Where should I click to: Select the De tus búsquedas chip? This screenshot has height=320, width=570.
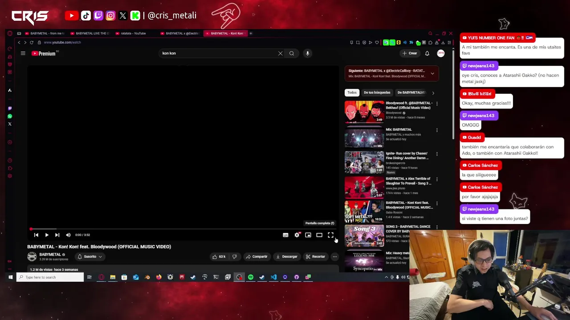tap(377, 92)
